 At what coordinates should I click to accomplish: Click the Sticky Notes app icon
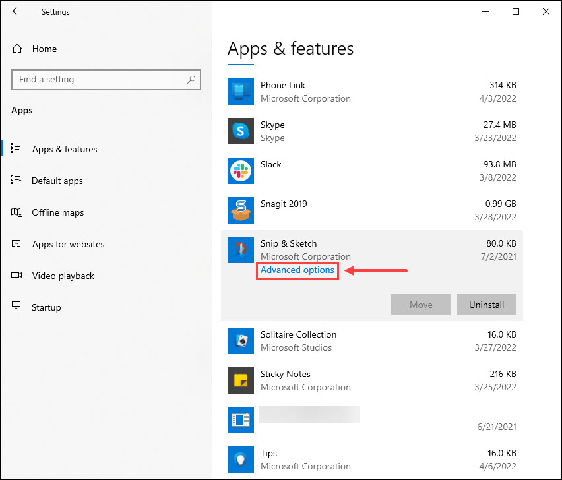tap(240, 380)
